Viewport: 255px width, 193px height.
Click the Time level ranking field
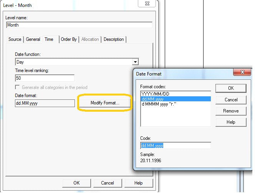click(45, 78)
